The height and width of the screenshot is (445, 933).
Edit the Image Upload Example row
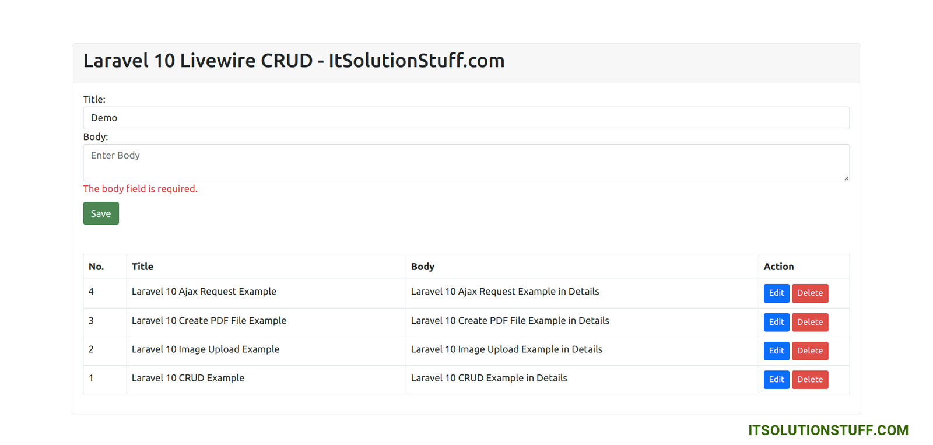click(x=776, y=351)
